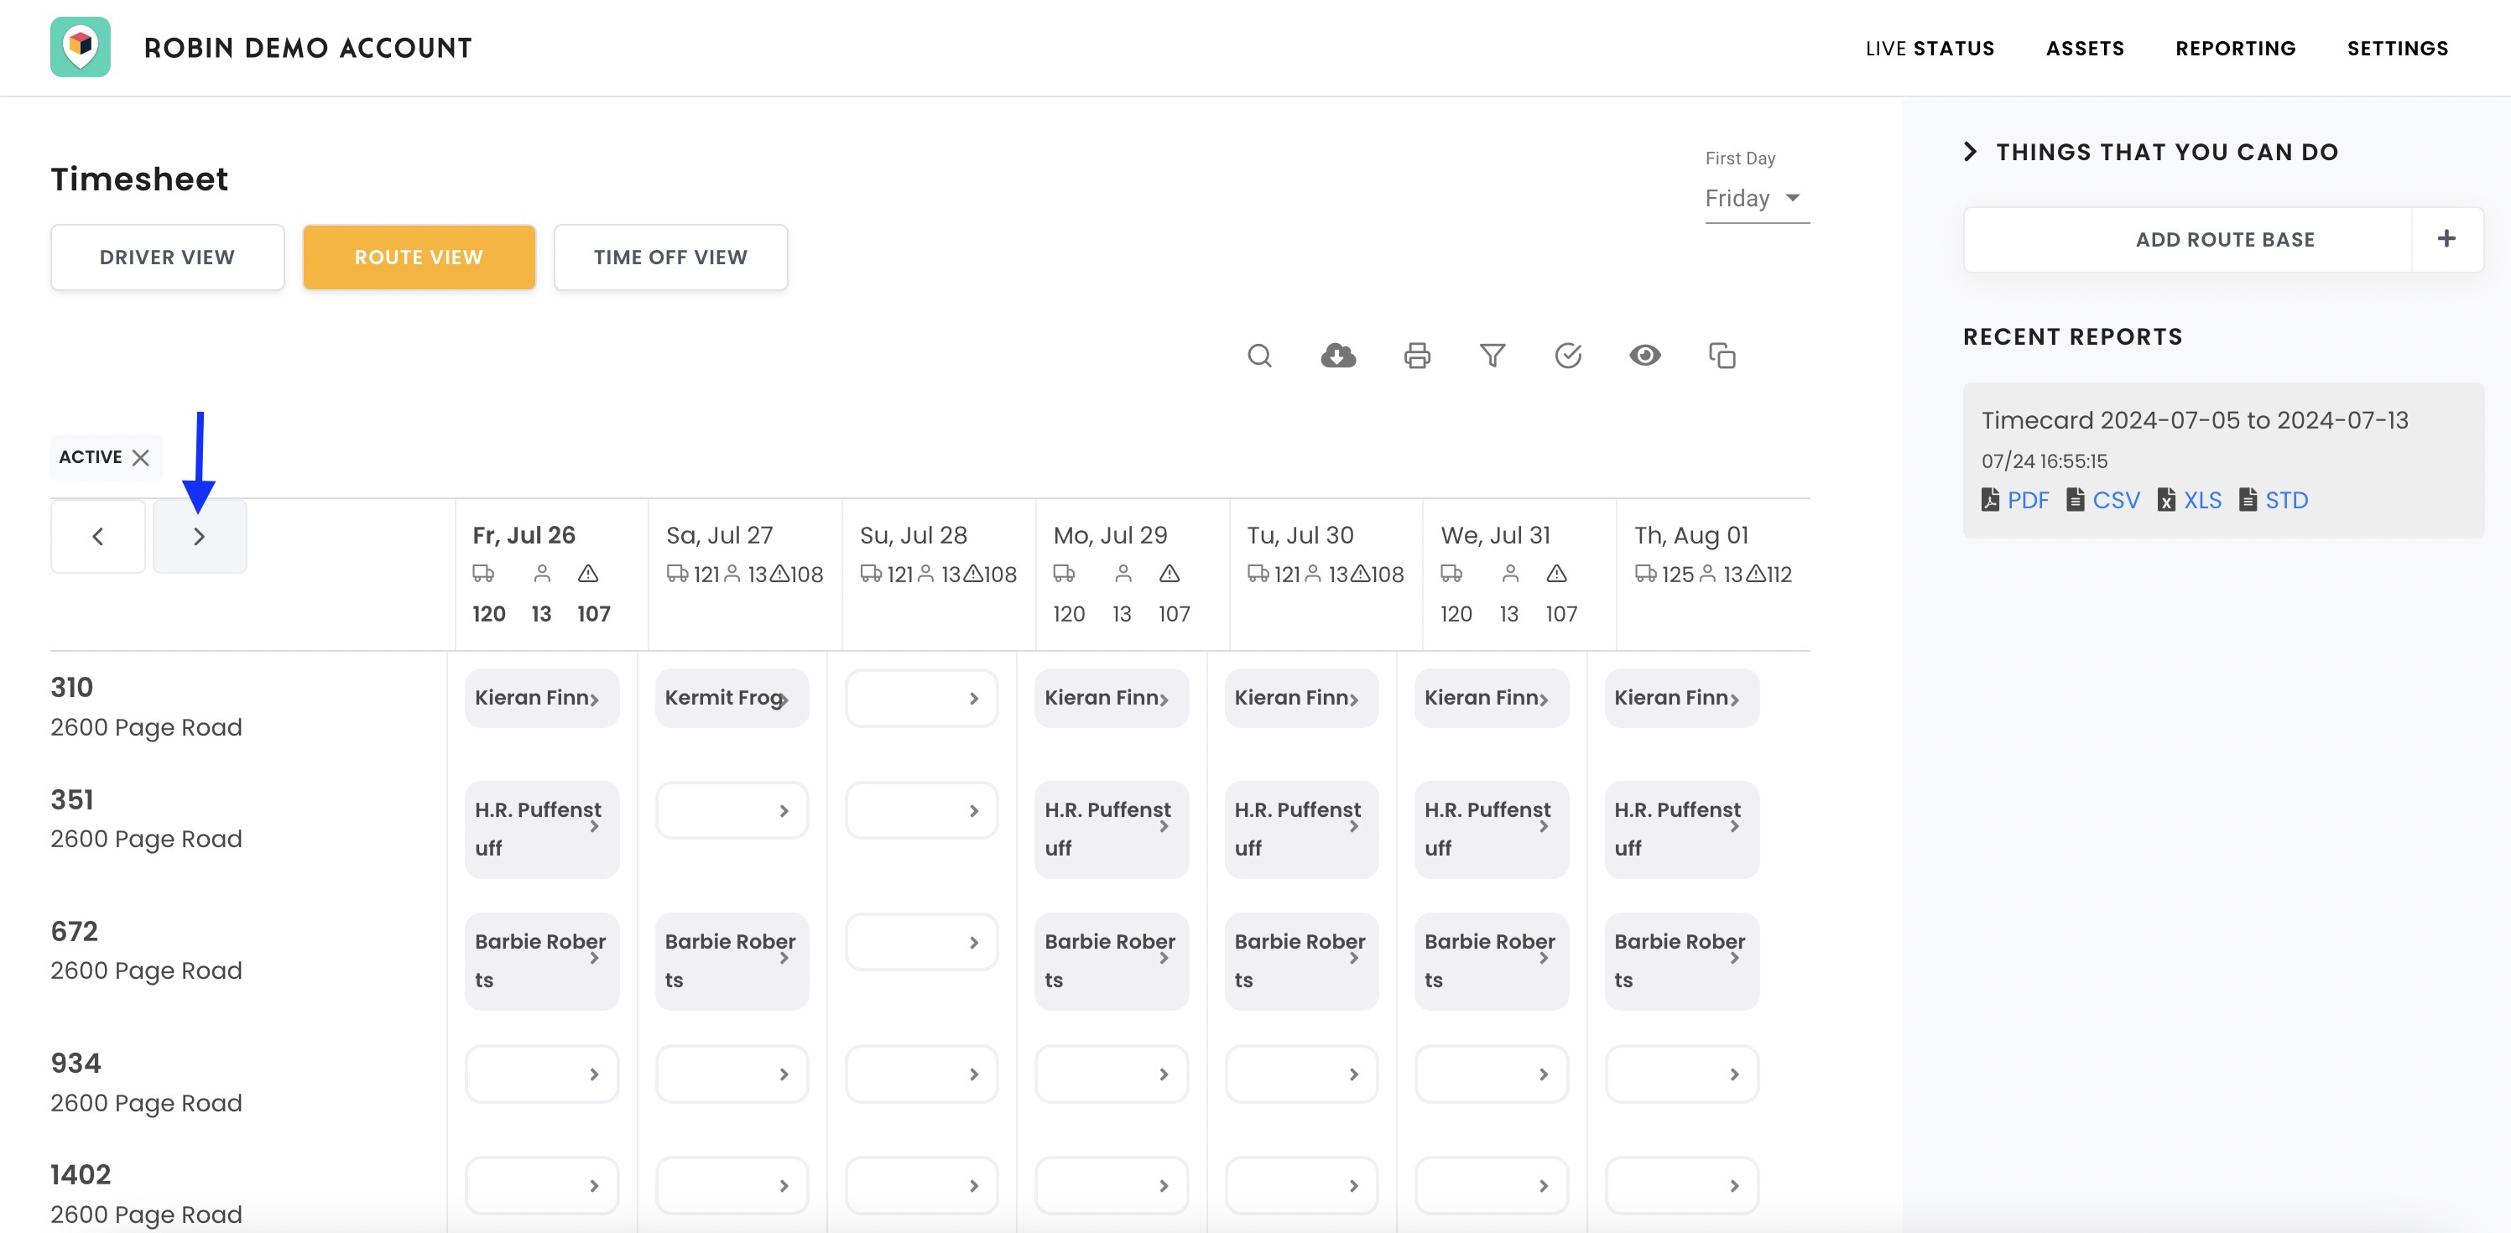This screenshot has width=2511, height=1233.
Task: Open empty route 672 slot on Su, Jul 28
Action: pos(921,942)
